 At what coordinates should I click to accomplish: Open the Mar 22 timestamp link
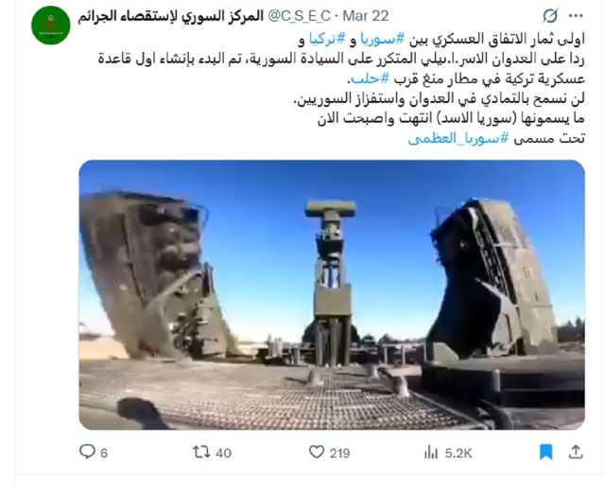tap(365, 16)
